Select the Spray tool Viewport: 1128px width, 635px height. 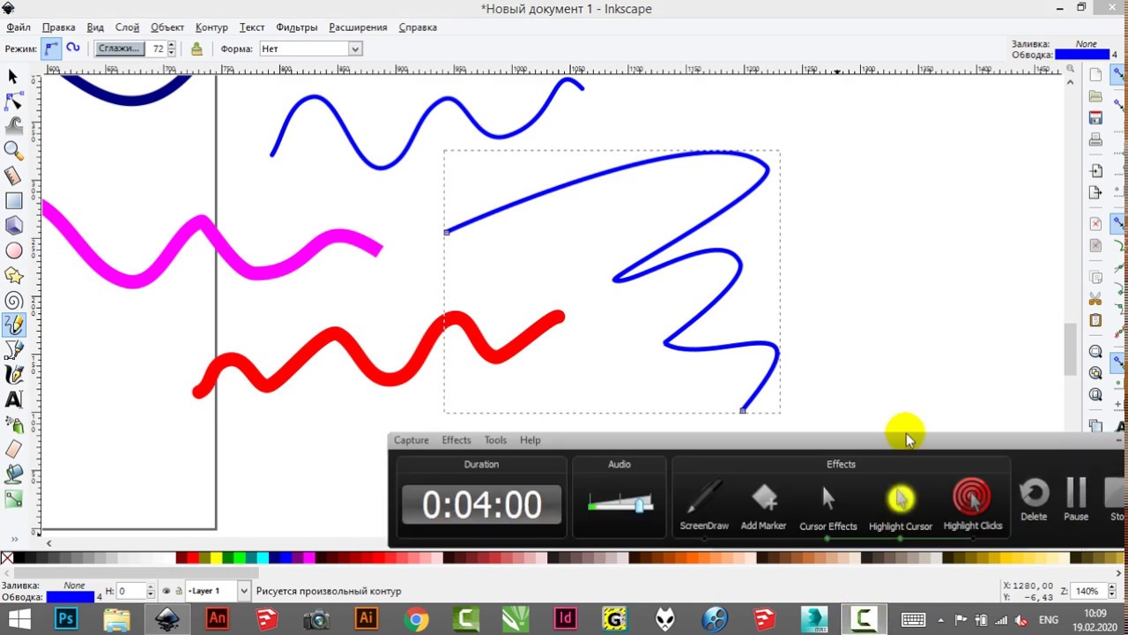(13, 424)
